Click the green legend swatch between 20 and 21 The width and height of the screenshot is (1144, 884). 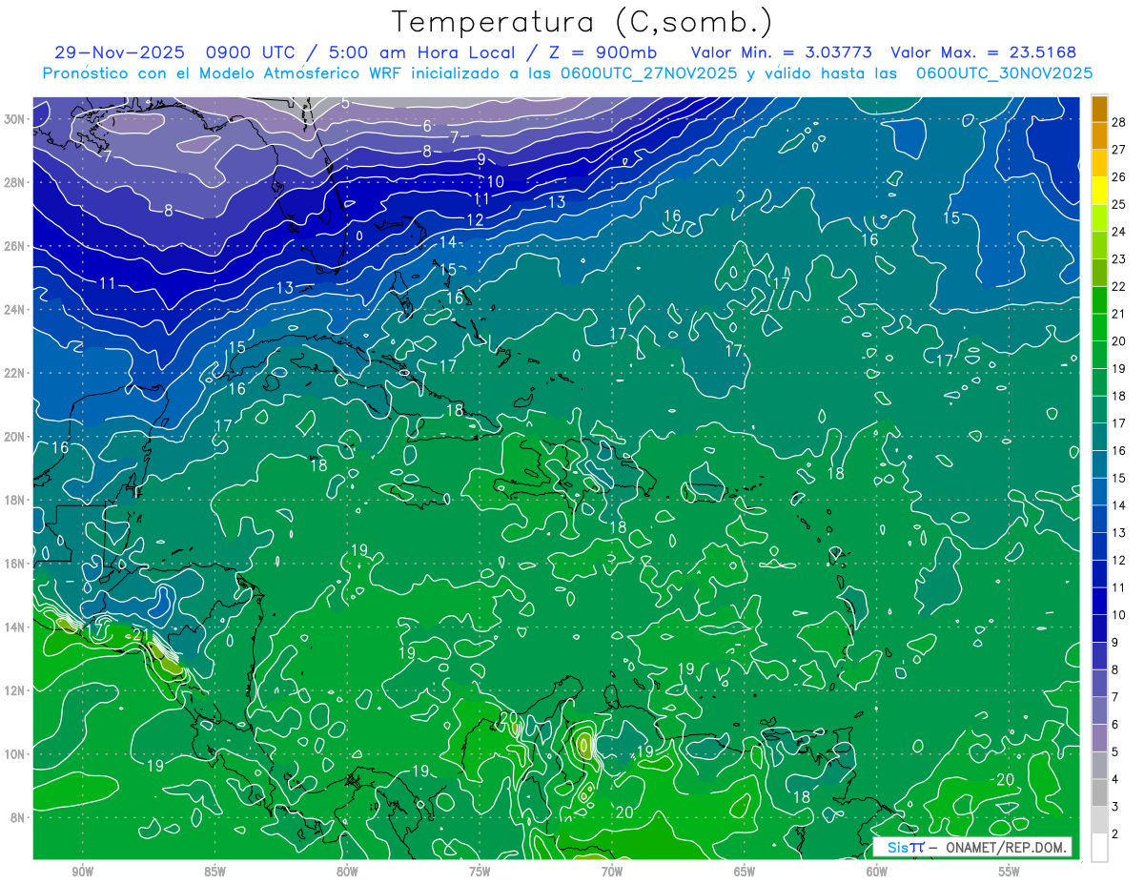tap(1099, 327)
